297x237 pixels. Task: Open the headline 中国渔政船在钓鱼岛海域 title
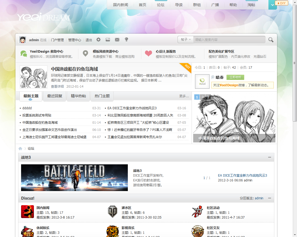[x=74, y=69]
